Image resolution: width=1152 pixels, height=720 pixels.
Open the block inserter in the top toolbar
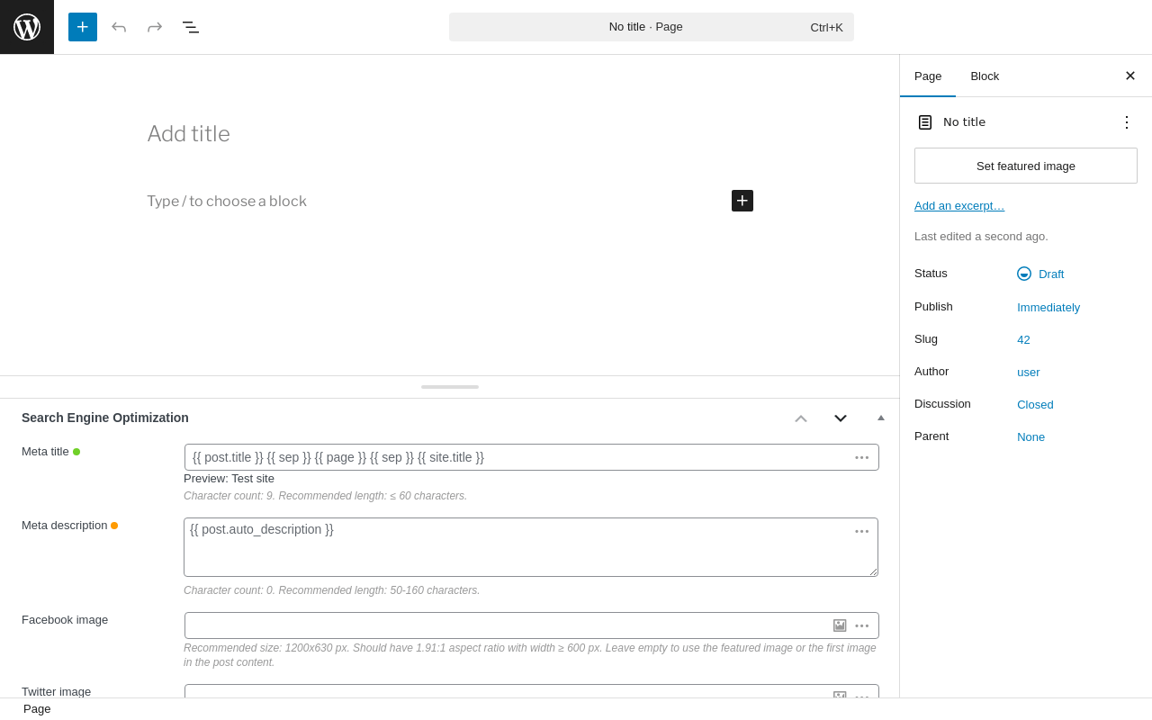83,27
